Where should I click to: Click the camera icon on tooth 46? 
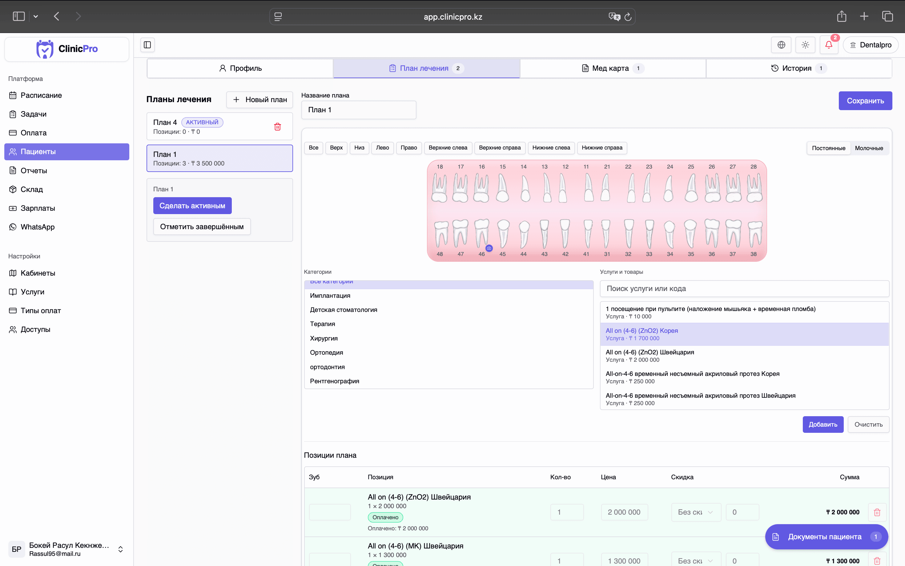coord(489,248)
